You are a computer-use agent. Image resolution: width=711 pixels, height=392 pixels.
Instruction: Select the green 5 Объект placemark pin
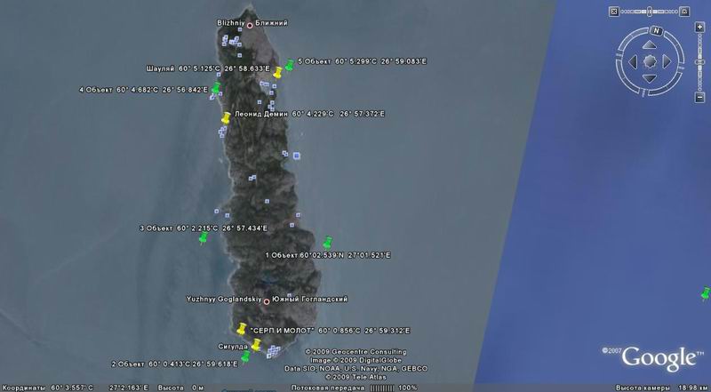[290, 64]
